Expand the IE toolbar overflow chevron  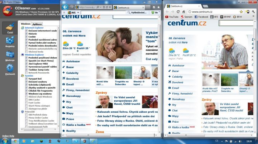coord(159,12)
